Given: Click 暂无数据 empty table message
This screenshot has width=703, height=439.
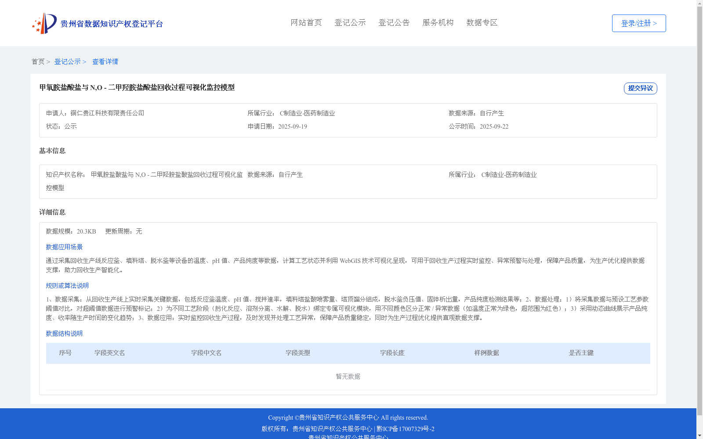Looking at the screenshot, I should coord(348,377).
